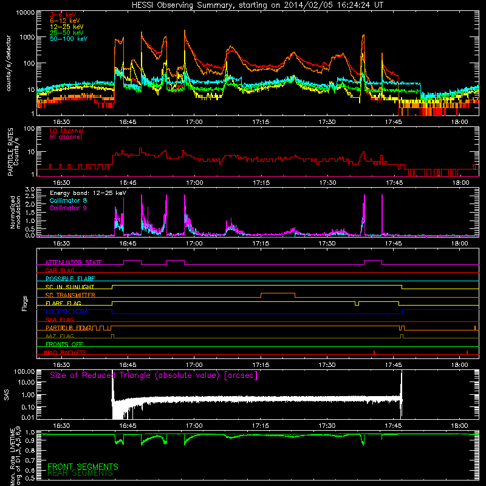This screenshot has width=486, height=486.
Task: Select the HI channel legend entry
Action: [x=66, y=137]
